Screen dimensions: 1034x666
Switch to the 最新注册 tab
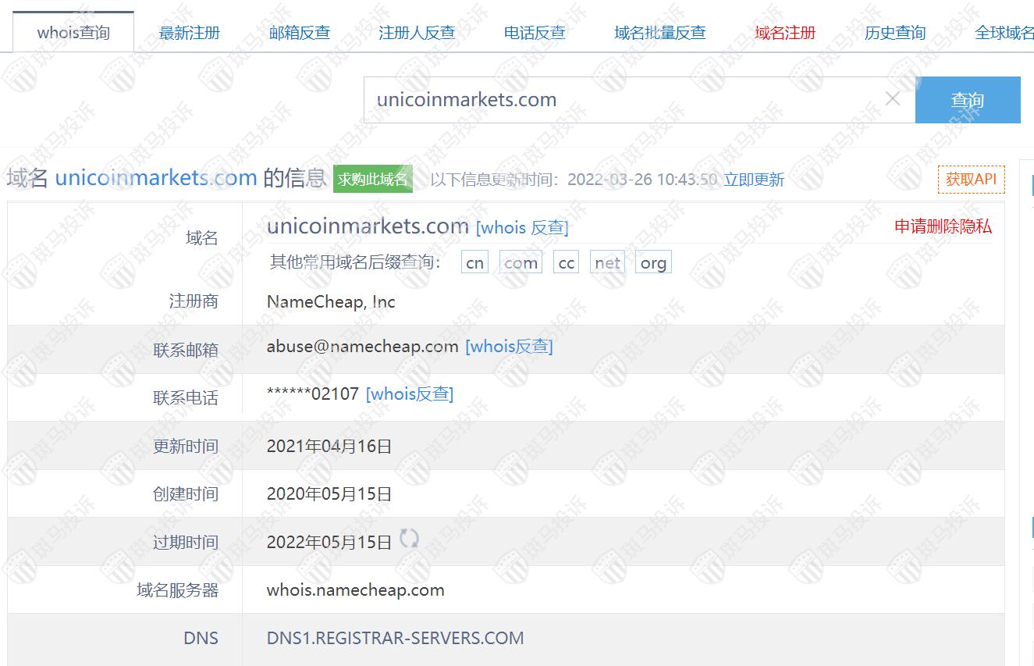point(190,33)
